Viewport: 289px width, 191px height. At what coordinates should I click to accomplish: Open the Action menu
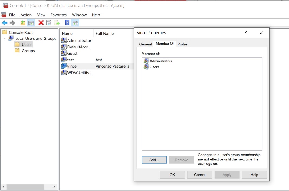point(26,15)
